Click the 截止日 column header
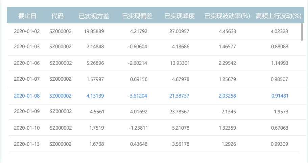Screen dimensions: 308x163 [27, 16]
